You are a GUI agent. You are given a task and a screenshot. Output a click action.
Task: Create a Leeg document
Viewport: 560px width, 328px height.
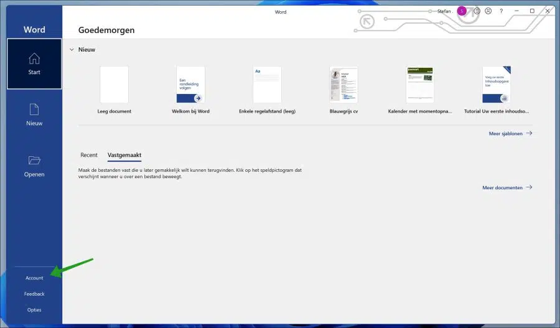click(114, 85)
